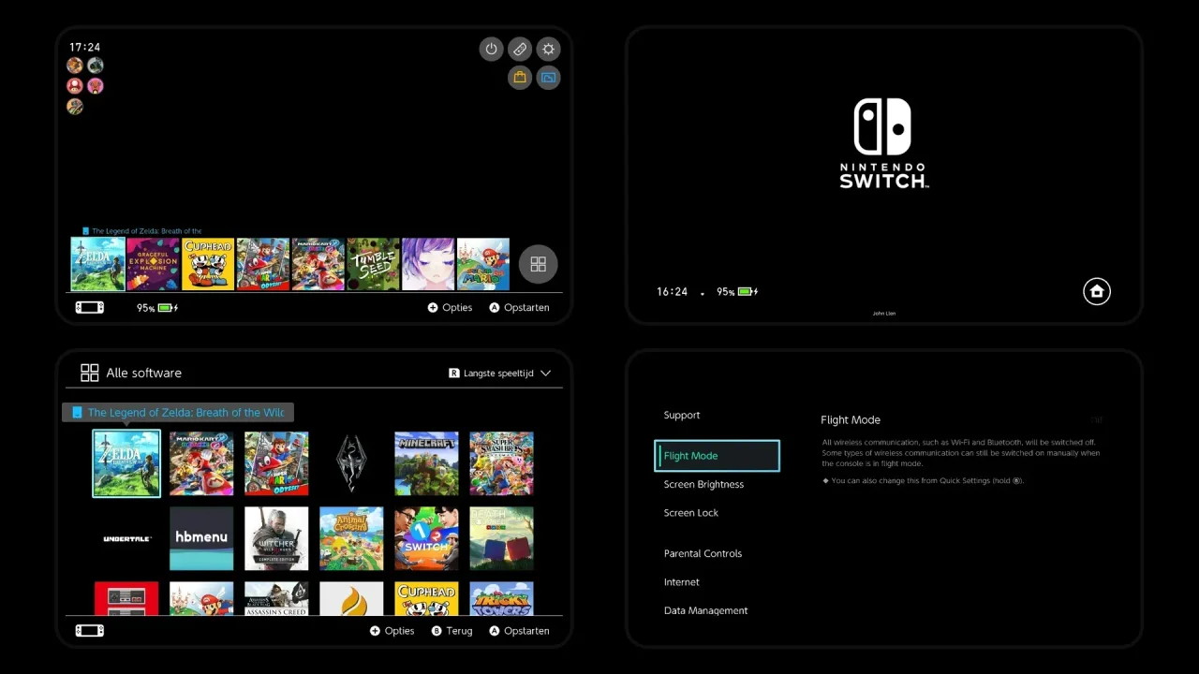Open Screen Brightness settings item
The image size is (1199, 674).
click(703, 484)
